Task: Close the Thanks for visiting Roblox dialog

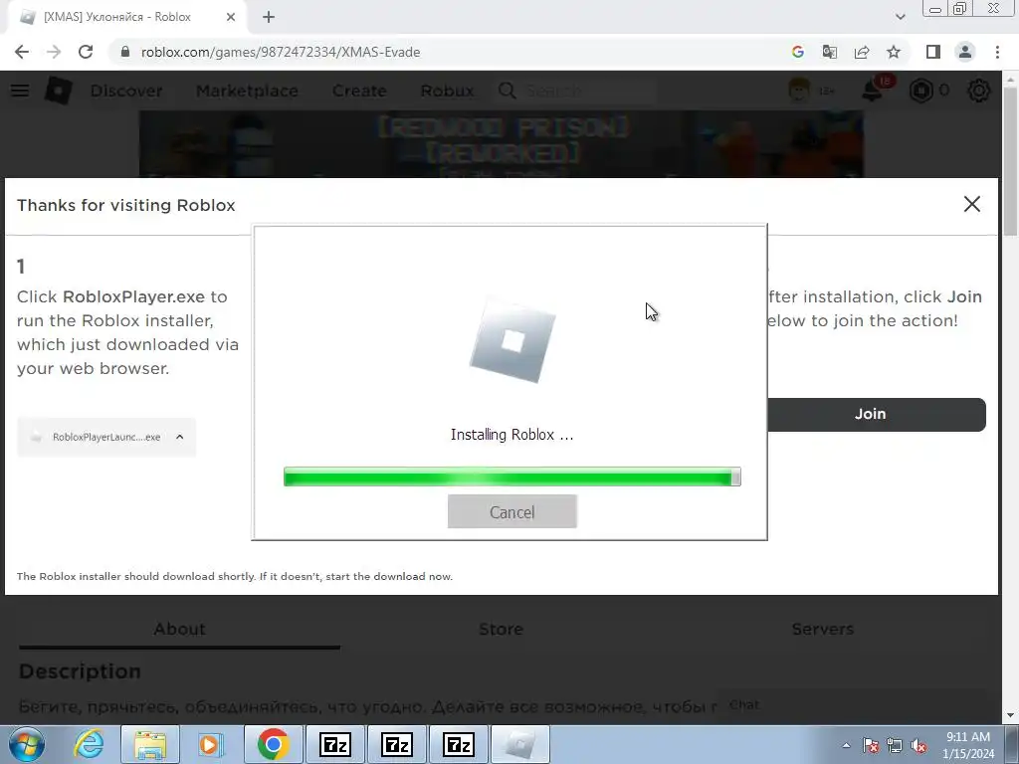Action: [971, 204]
